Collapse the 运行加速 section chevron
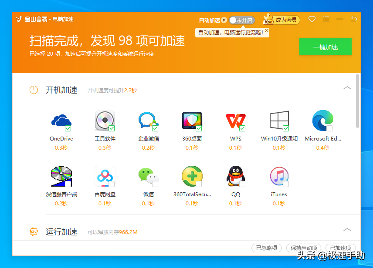373x268 pixels. pyautogui.click(x=347, y=230)
